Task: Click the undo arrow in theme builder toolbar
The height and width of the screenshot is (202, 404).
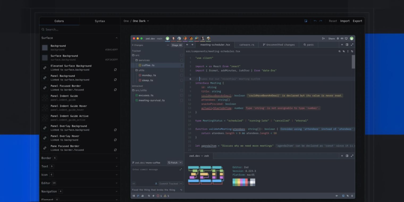Action: click(x=315, y=21)
